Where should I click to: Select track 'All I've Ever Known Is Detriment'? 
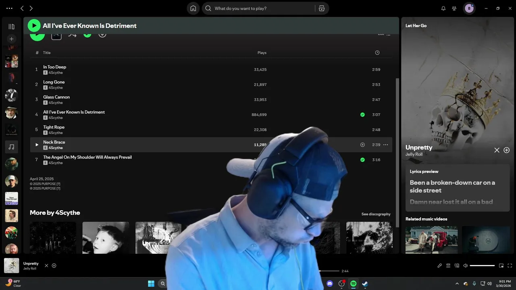[74, 112]
